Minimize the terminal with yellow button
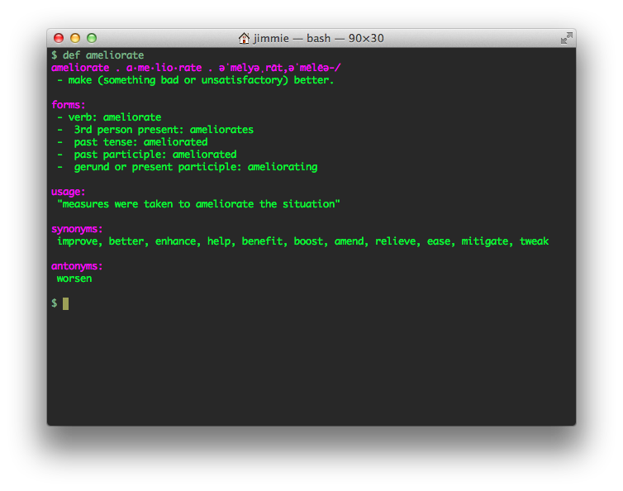 75,38
